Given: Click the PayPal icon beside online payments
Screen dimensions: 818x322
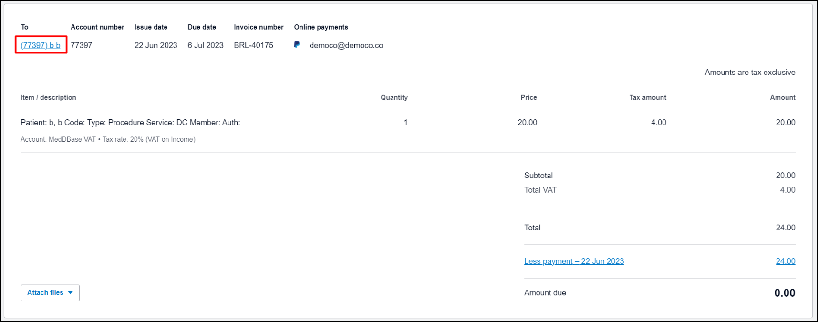Looking at the screenshot, I should [297, 44].
